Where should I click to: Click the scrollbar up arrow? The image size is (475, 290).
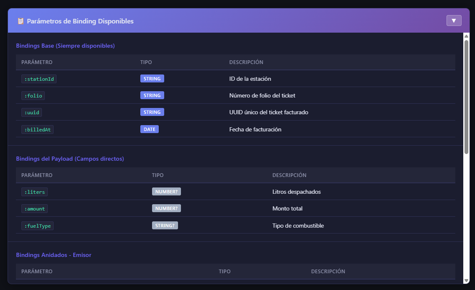coord(466,36)
